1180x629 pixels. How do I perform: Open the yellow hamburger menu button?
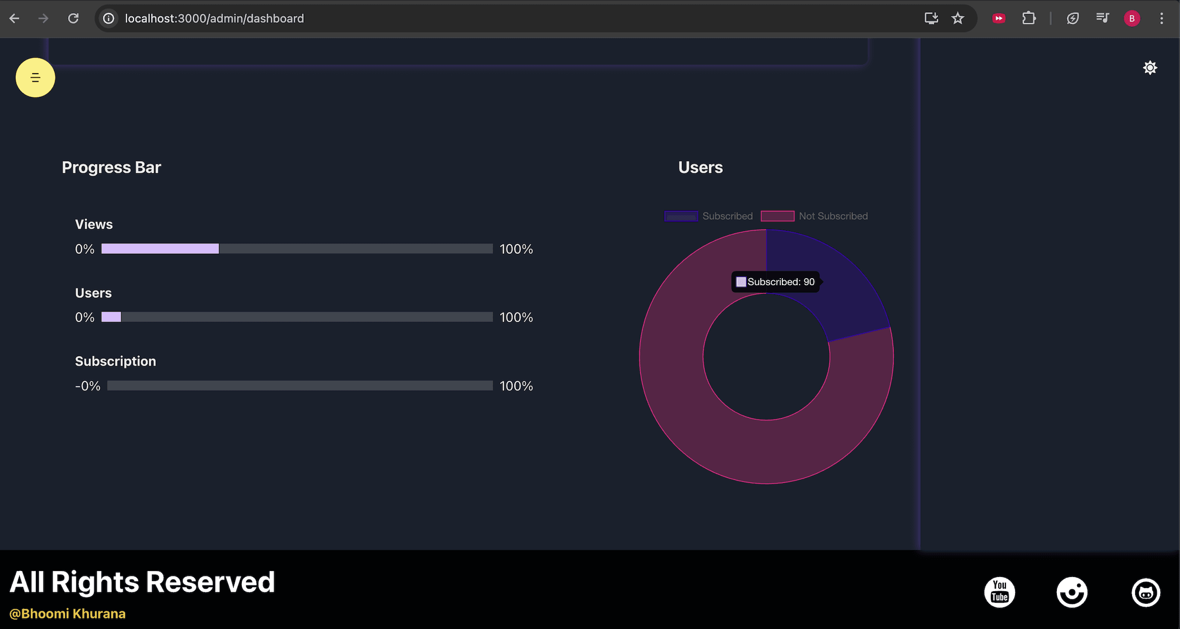(35, 78)
